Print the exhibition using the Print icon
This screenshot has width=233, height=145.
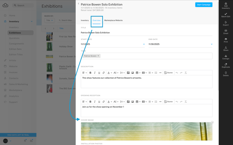[226, 39]
